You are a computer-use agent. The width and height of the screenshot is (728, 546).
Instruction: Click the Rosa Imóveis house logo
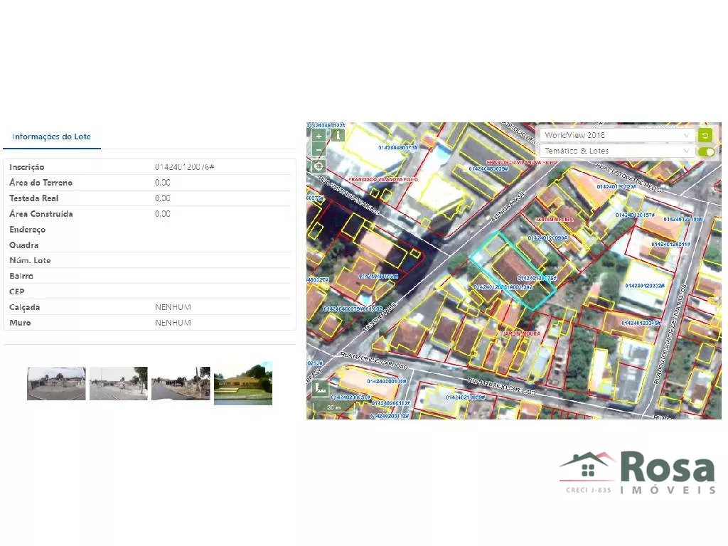click(x=587, y=466)
